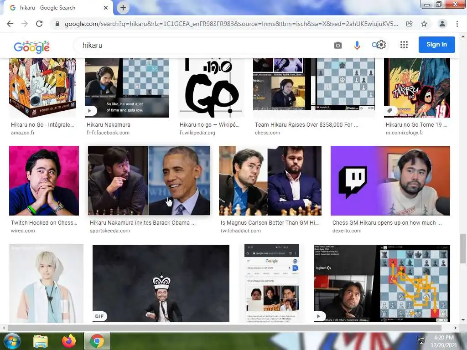This screenshot has height=350, width=467.
Task: Click play icon on Facebook video thumbnail
Action: pos(90,111)
